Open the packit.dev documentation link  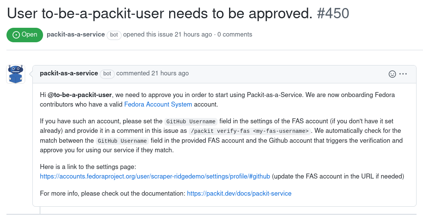[x=239, y=194]
